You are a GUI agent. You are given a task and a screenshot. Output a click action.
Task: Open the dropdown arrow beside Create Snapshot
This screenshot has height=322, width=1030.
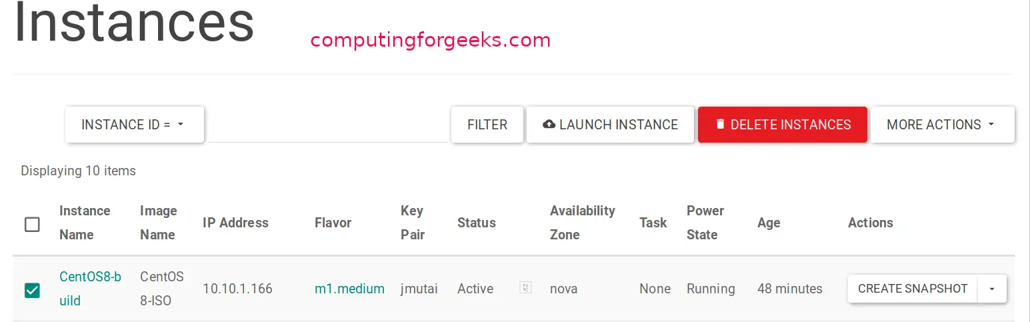click(x=992, y=289)
